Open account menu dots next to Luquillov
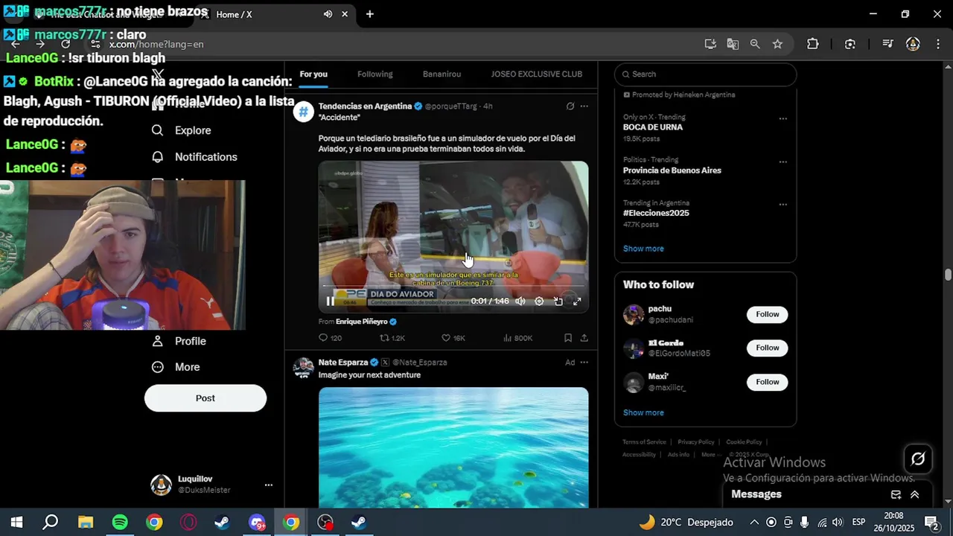Viewport: 953px width, 536px height. 269,485
